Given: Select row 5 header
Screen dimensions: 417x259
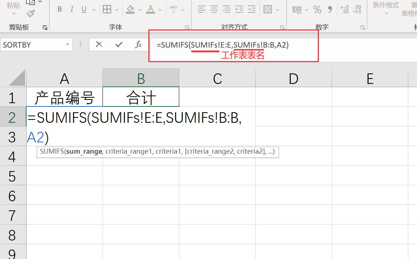Looking at the screenshot, I should (x=13, y=176).
